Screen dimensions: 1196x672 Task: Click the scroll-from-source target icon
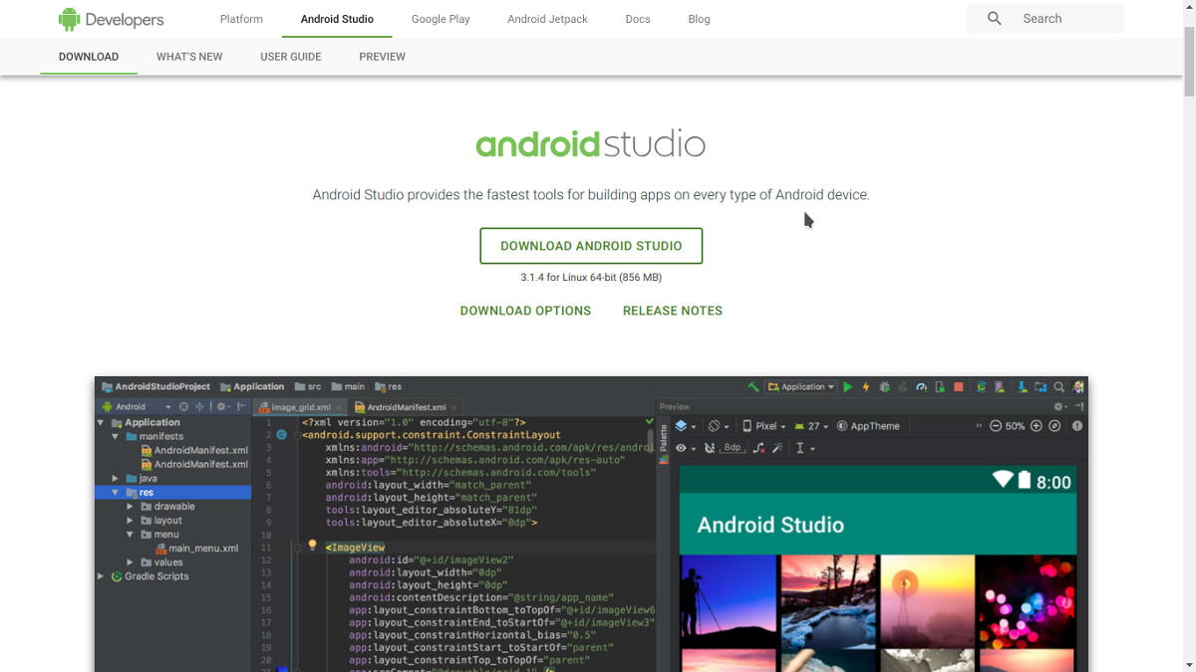pyautogui.click(x=183, y=406)
